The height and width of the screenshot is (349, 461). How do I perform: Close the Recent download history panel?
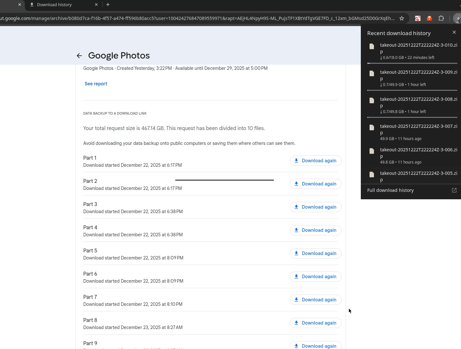click(x=454, y=32)
